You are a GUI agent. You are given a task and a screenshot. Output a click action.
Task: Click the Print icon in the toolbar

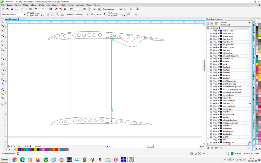(x=16, y=9)
